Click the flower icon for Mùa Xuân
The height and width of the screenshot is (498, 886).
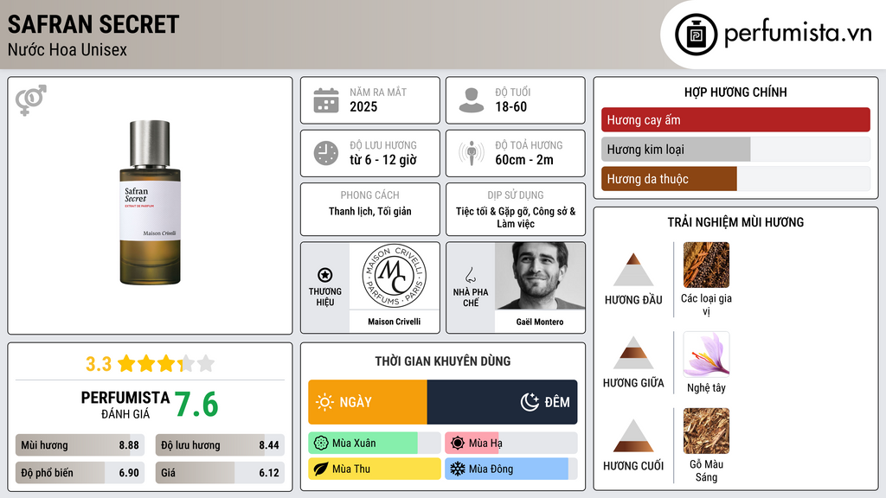coord(321,444)
